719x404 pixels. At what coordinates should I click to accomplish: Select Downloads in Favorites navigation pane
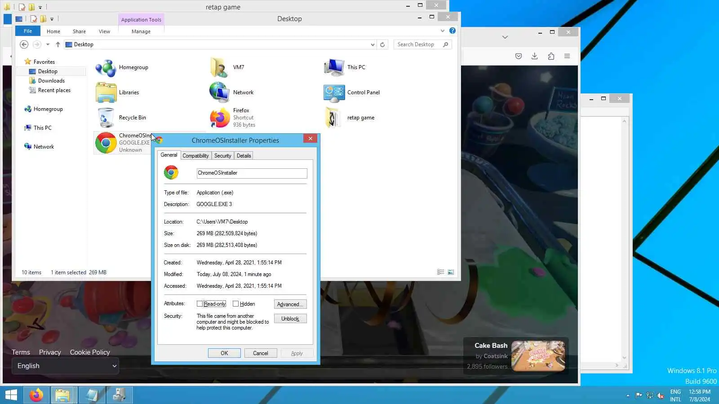[51, 81]
